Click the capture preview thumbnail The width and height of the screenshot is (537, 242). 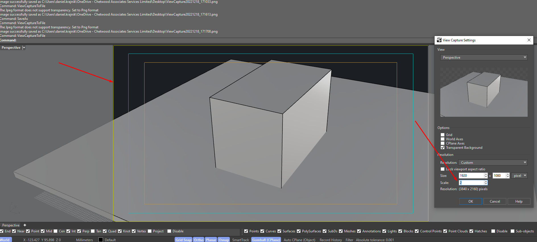pos(484,92)
